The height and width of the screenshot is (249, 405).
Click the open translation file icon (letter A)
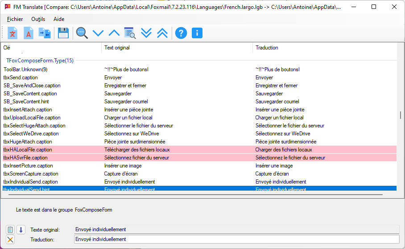tap(29, 33)
